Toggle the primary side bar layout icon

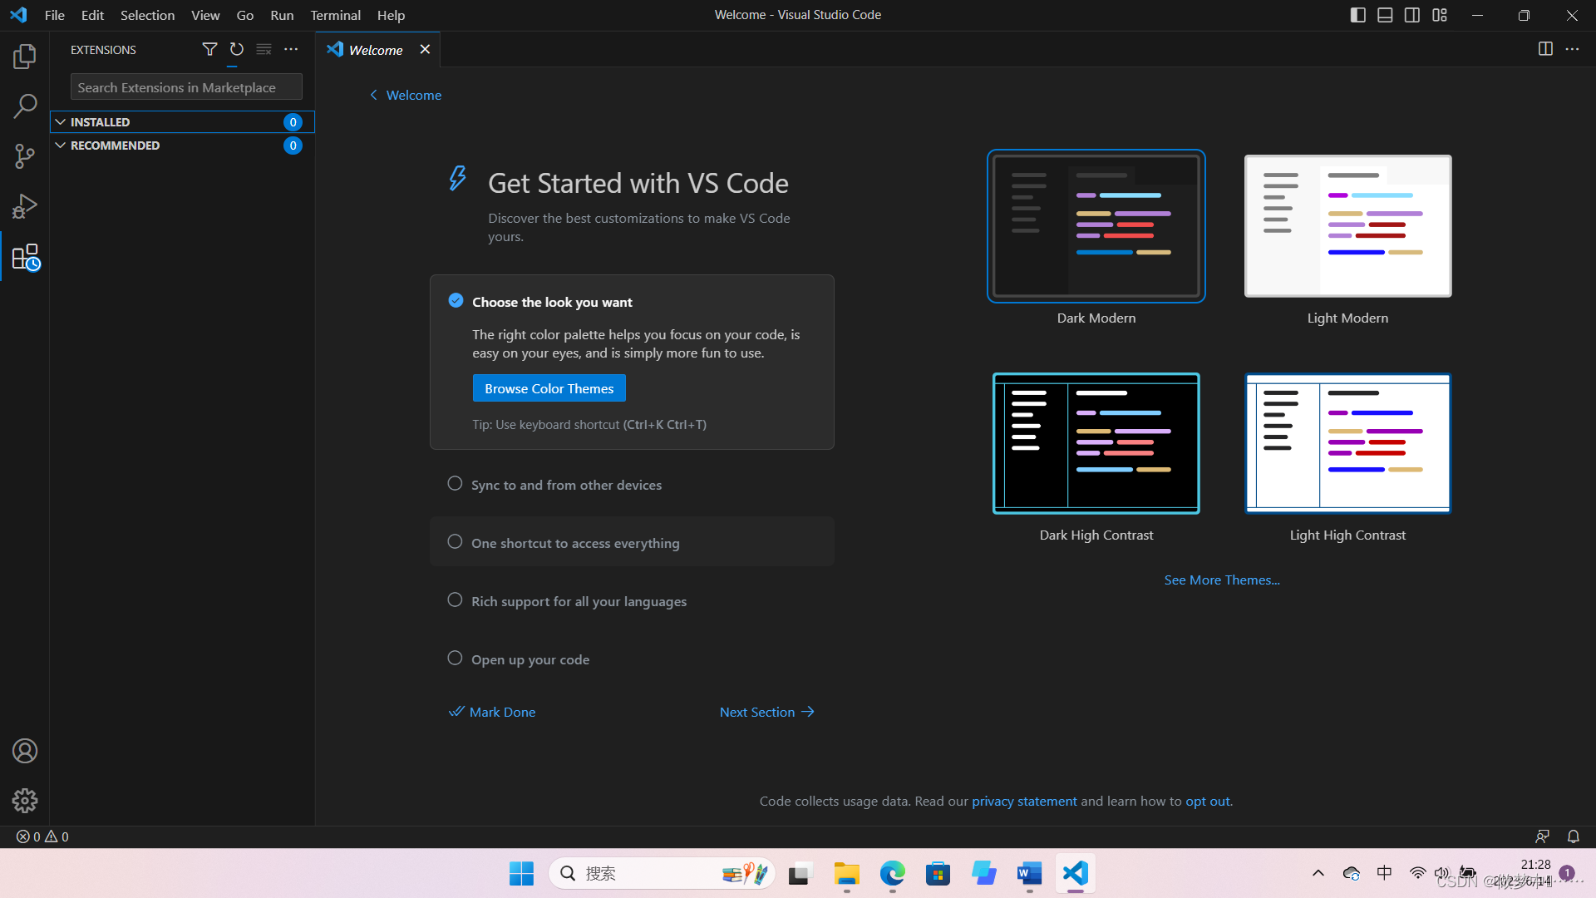[1357, 15]
